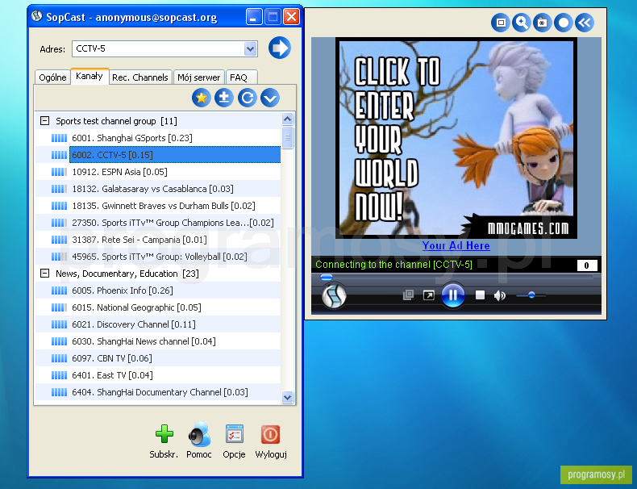Collapse News, Documentary, Education group
Screen dimensions: 637x489
point(44,274)
